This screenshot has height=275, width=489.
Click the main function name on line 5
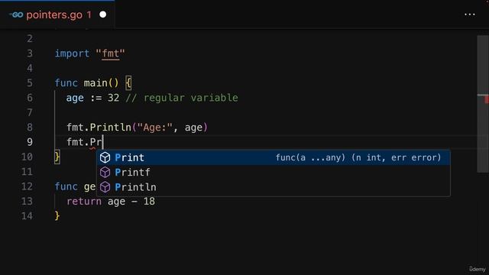pyautogui.click(x=96, y=83)
